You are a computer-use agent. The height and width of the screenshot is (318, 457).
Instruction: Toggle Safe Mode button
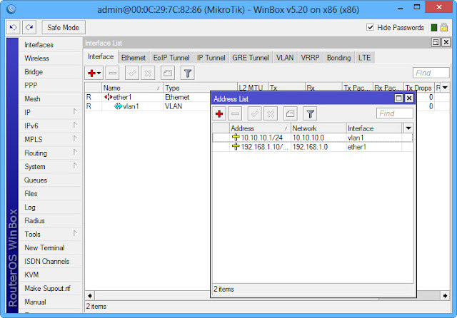64,27
